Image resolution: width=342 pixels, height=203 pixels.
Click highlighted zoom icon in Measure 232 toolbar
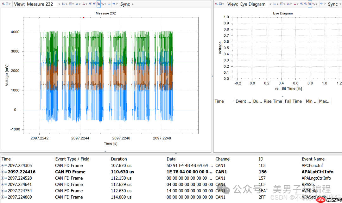(x=98, y=4)
